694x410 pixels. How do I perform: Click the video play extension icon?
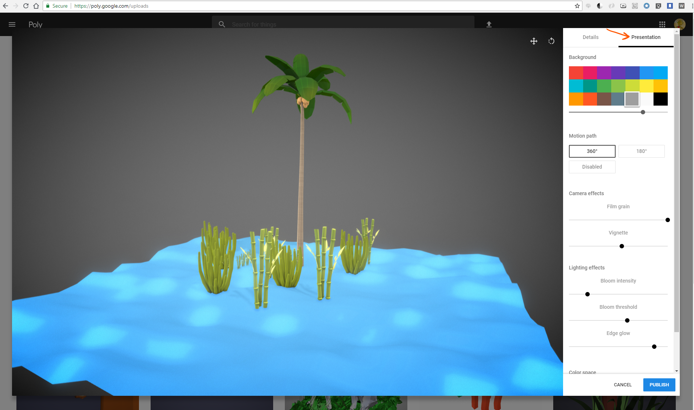(623, 6)
